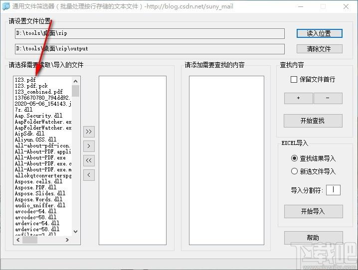Select avcodec-54.dll in the file list
This screenshot has height=270, width=358.
click(x=35, y=211)
